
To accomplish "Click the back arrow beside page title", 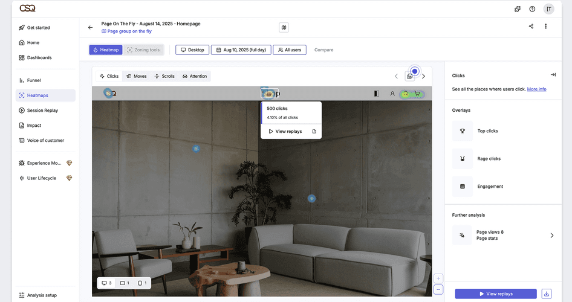I will 91,27.
